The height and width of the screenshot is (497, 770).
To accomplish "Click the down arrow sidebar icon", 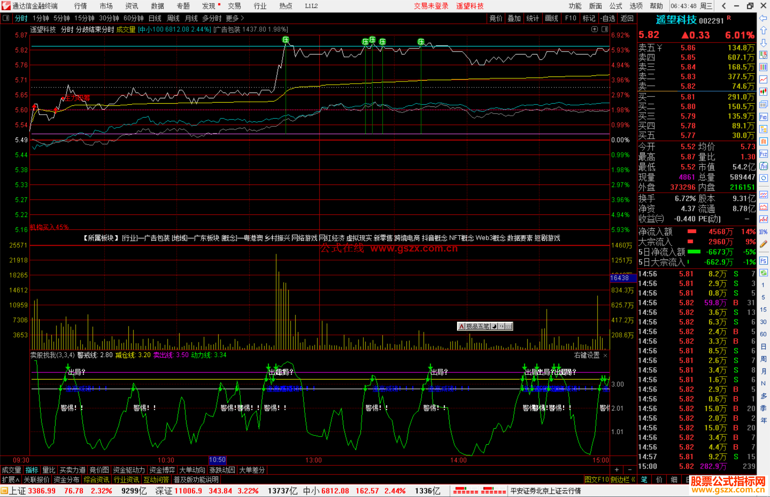I will point(763,43).
